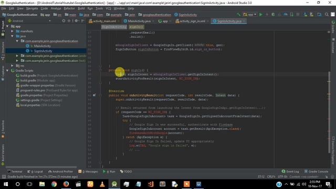The width and height of the screenshot is (336, 189).
Task: Open the Gradle Console
Action: [x=316, y=172]
